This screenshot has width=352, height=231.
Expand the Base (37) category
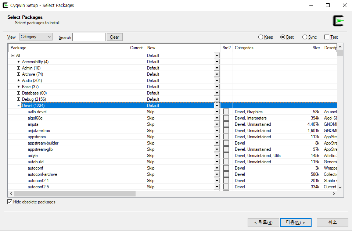click(x=19, y=87)
